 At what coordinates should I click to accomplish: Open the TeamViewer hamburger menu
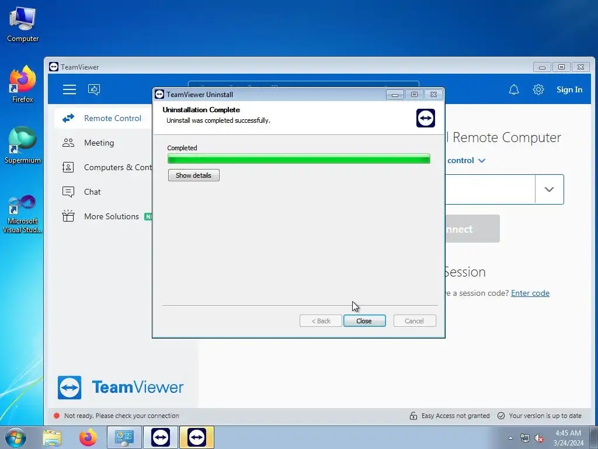[x=69, y=89]
